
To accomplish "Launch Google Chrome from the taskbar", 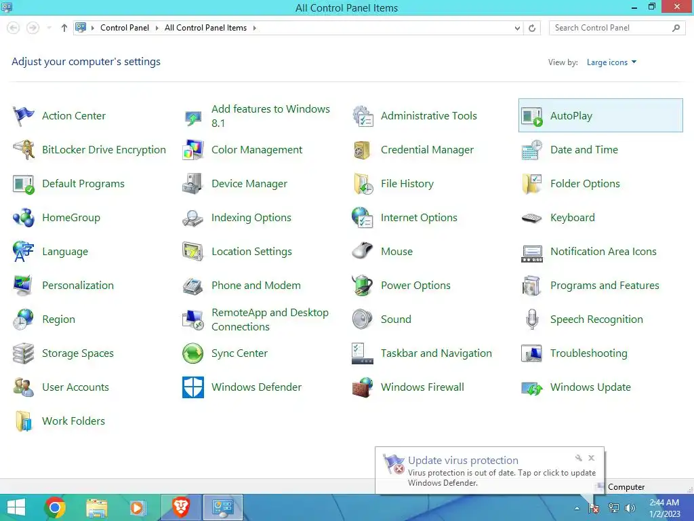I will click(x=55, y=507).
